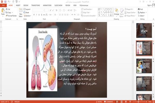Screen dimensions: 155x103
Task: Click Sign in link
Action: tap(149, 5)
